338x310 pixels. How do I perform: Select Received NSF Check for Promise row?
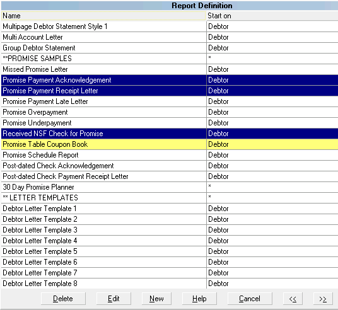click(170, 134)
